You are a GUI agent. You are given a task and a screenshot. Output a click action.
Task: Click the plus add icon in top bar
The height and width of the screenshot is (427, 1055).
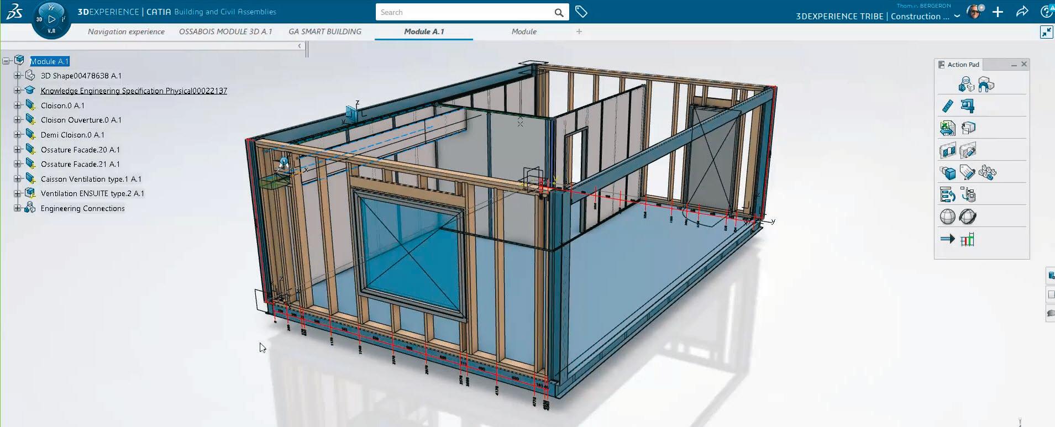[998, 12]
